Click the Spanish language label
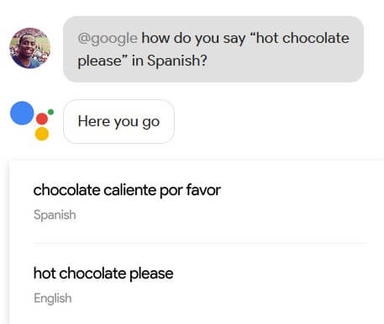 [55, 215]
